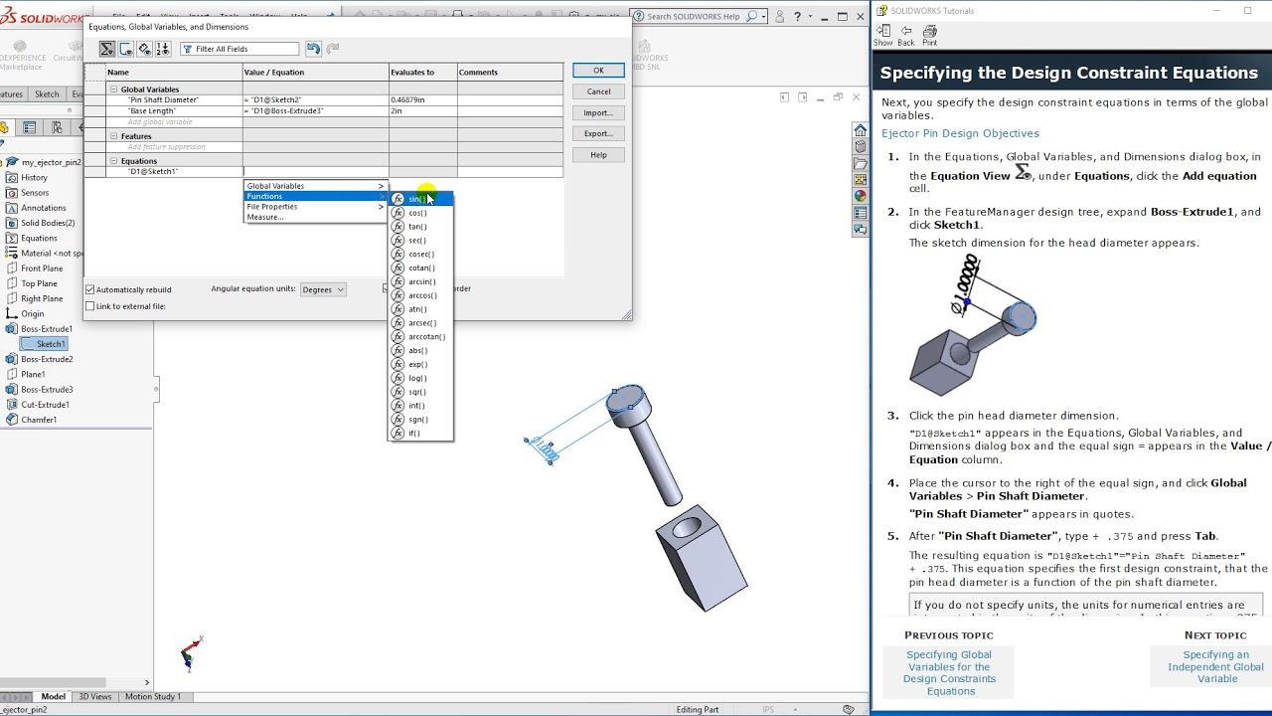Expand File Properties submenu
The height and width of the screenshot is (716, 1272).
point(315,207)
